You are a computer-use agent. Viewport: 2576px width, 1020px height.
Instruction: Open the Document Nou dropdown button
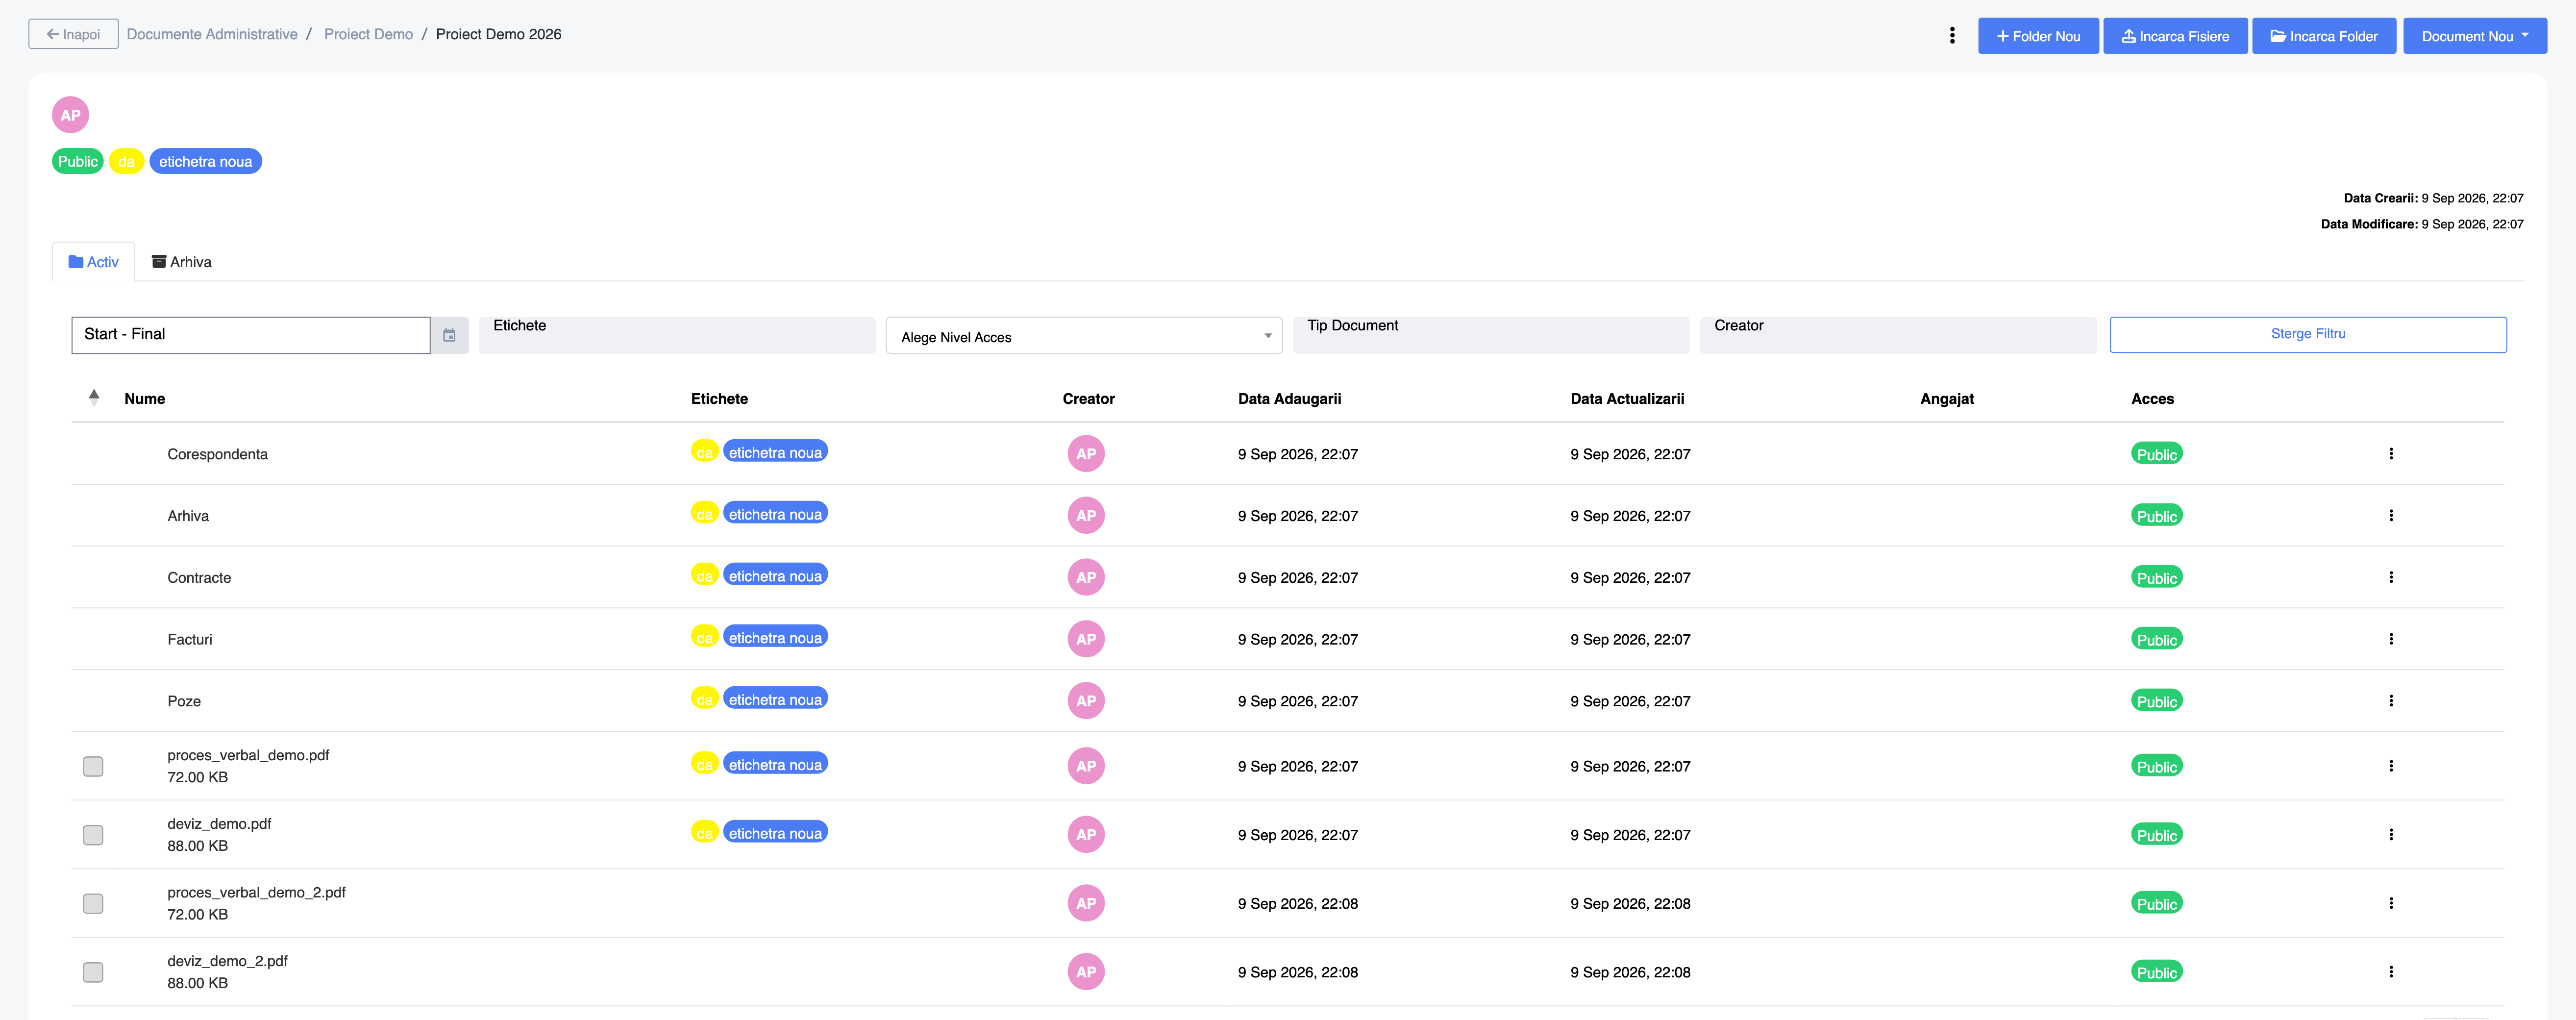coord(2474,36)
